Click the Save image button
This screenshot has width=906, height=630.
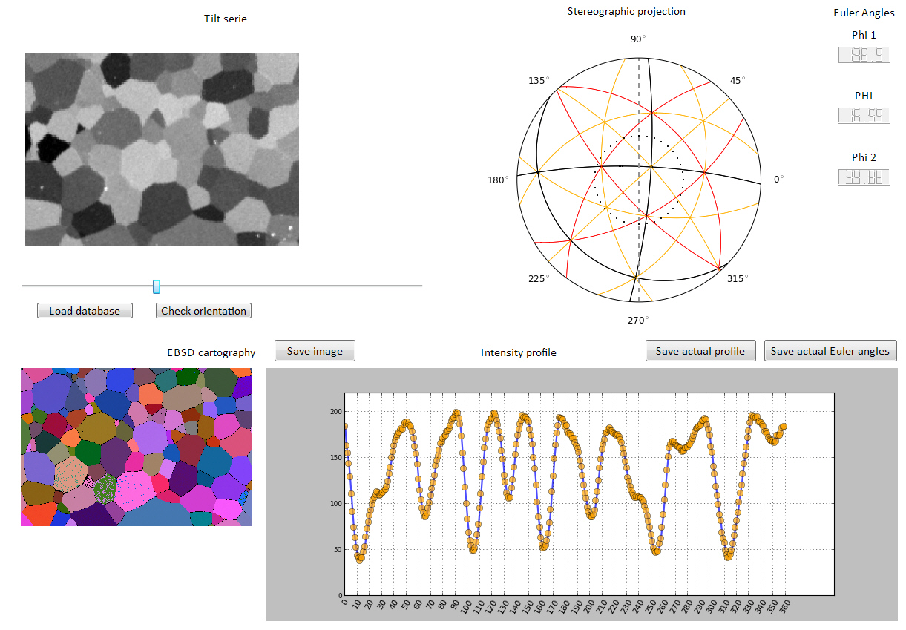pyautogui.click(x=315, y=351)
